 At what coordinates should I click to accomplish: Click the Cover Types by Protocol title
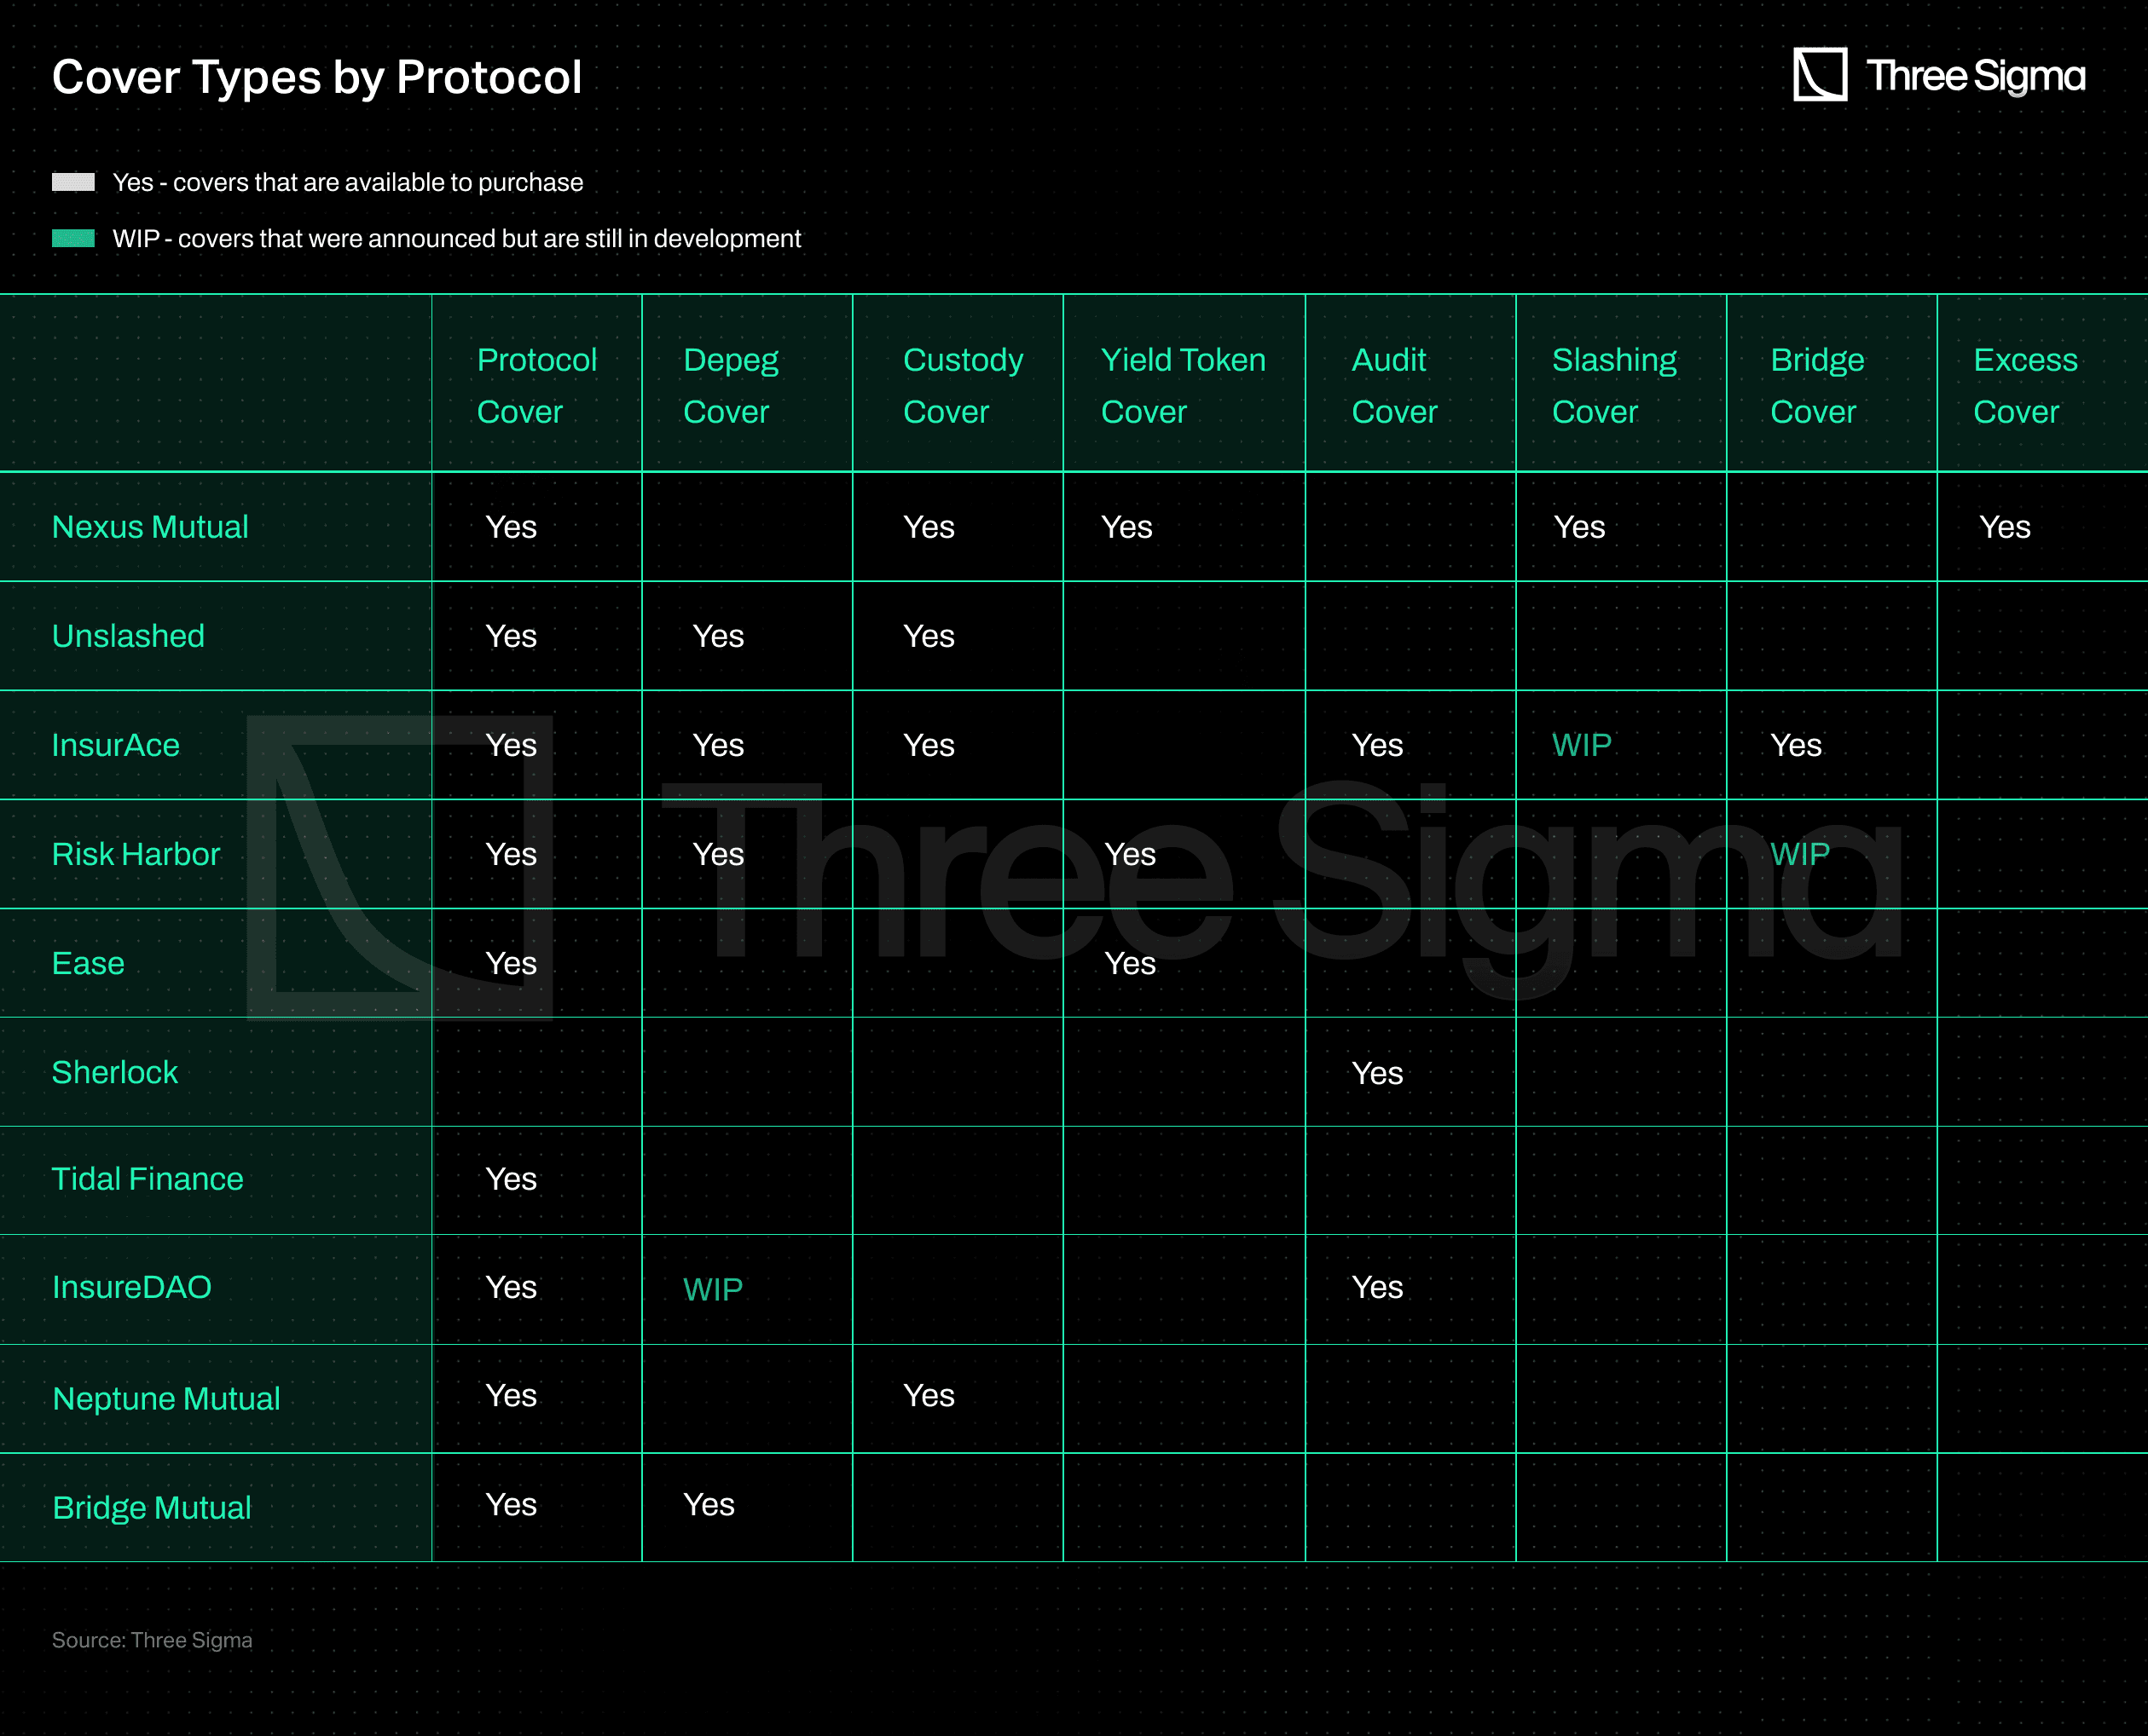point(316,77)
